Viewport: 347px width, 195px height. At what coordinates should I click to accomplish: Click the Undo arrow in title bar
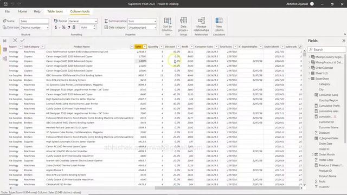tap(12, 4)
